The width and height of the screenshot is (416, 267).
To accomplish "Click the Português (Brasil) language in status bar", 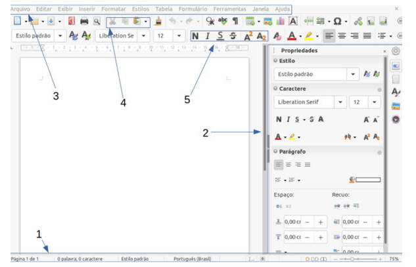I will [193, 258].
